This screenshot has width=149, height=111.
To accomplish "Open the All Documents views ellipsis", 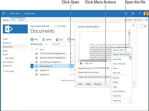I will tap(46, 44).
